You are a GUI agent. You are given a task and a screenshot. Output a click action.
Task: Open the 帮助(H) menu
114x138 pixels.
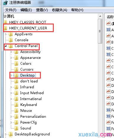click(x=77, y=10)
